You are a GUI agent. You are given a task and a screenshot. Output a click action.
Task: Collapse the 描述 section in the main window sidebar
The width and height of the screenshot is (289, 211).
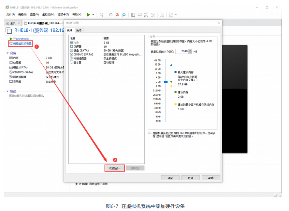click(x=7, y=91)
